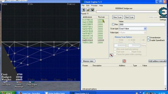Image resolution: width=168 pixels, height=94 pixels.
Task: Click the Frozen column header
Action: click(85, 66)
